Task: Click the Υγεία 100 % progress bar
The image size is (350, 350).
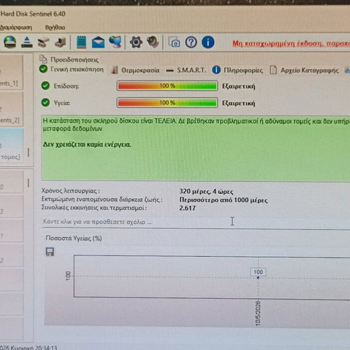Action: click(x=167, y=103)
